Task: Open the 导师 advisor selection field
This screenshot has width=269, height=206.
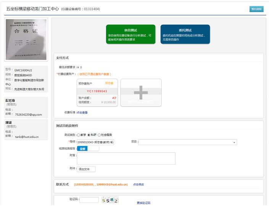Action: click(x=95, y=142)
